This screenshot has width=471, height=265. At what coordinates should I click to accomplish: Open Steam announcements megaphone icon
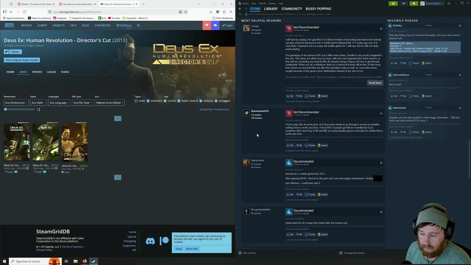pos(403,3)
